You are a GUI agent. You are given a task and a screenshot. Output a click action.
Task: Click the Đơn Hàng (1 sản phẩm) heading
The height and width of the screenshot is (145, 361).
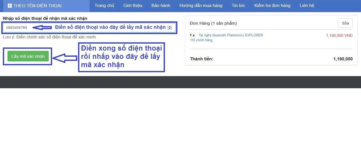(213, 23)
